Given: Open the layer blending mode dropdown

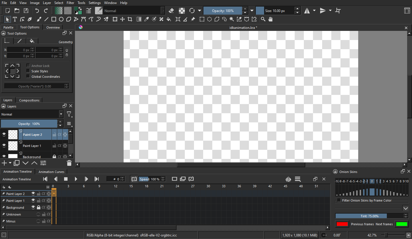Looking at the screenshot, I should (x=32, y=114).
